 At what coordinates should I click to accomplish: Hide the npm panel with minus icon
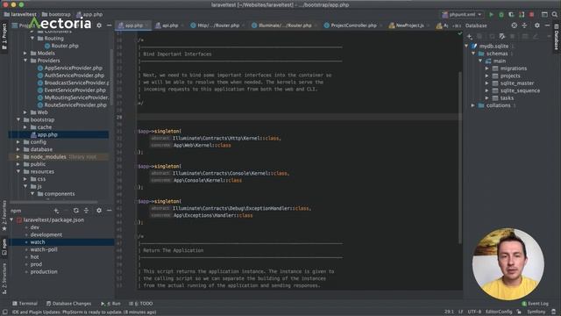click(x=109, y=211)
